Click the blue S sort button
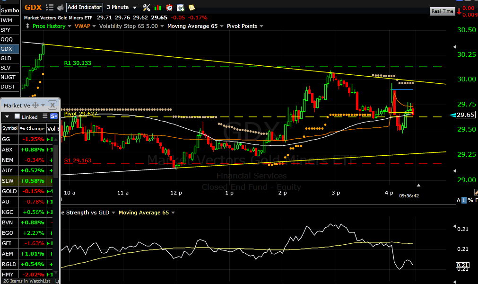 54,116
